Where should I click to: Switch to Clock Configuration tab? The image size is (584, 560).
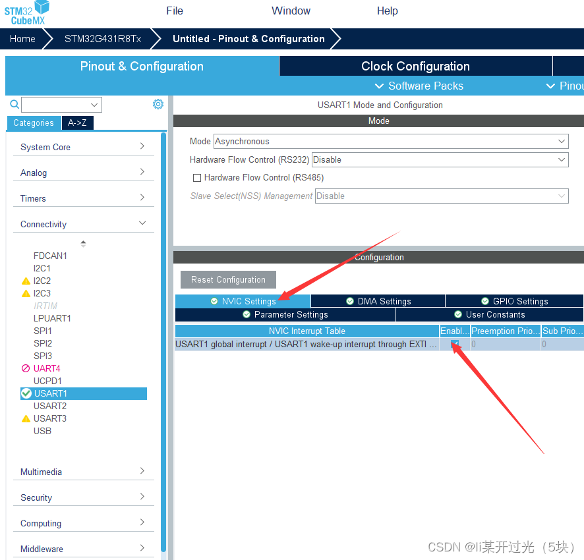point(415,66)
